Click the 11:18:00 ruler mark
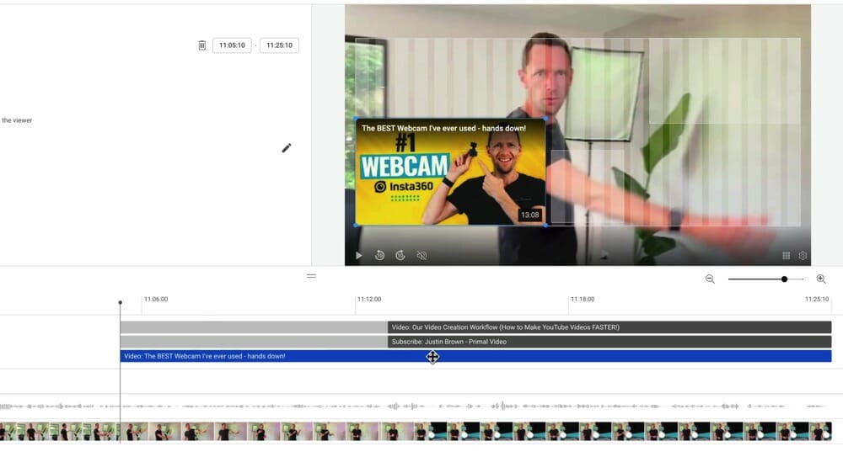Image resolution: width=843 pixels, height=473 pixels. [583, 299]
